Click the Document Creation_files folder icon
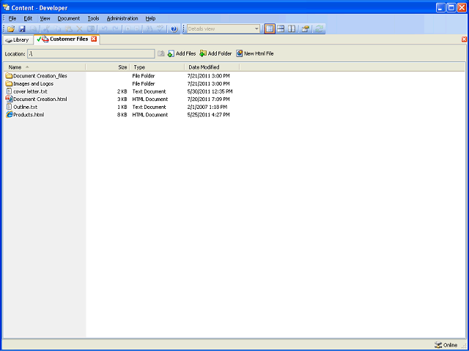The width and height of the screenshot is (469, 351). (10, 75)
